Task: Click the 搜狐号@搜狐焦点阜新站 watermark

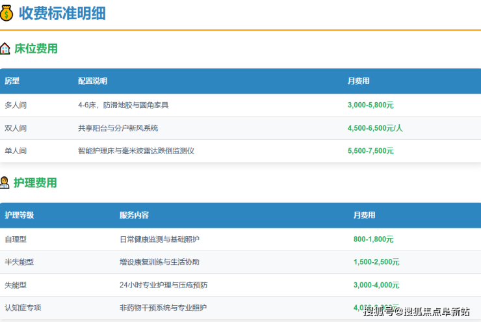Action: point(416,312)
